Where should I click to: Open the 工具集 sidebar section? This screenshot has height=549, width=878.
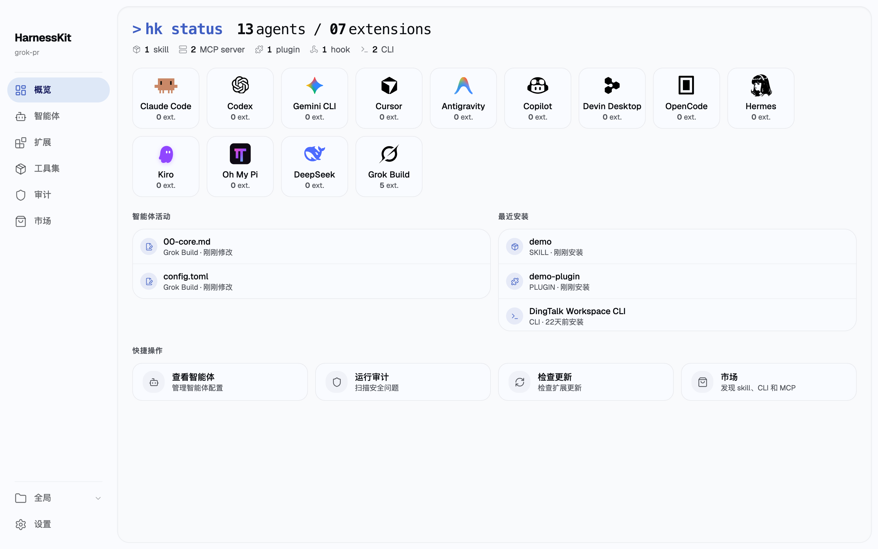(59, 168)
